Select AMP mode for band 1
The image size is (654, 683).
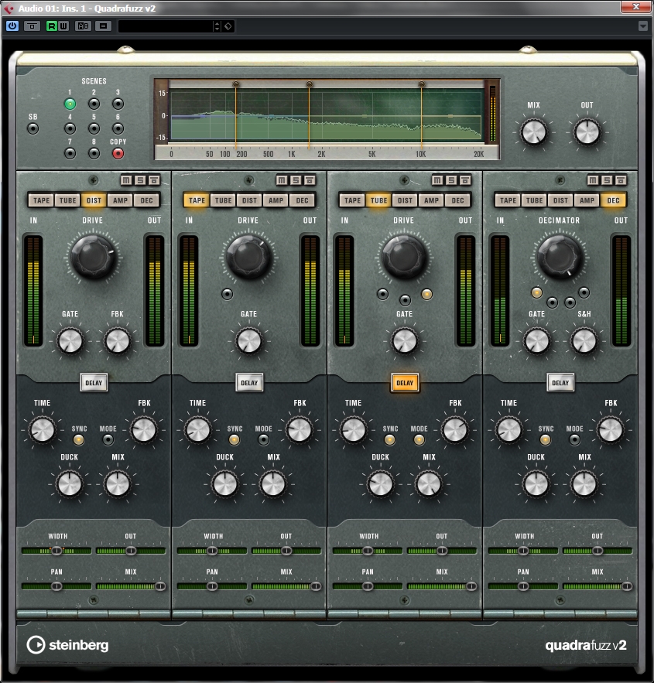[x=120, y=200]
